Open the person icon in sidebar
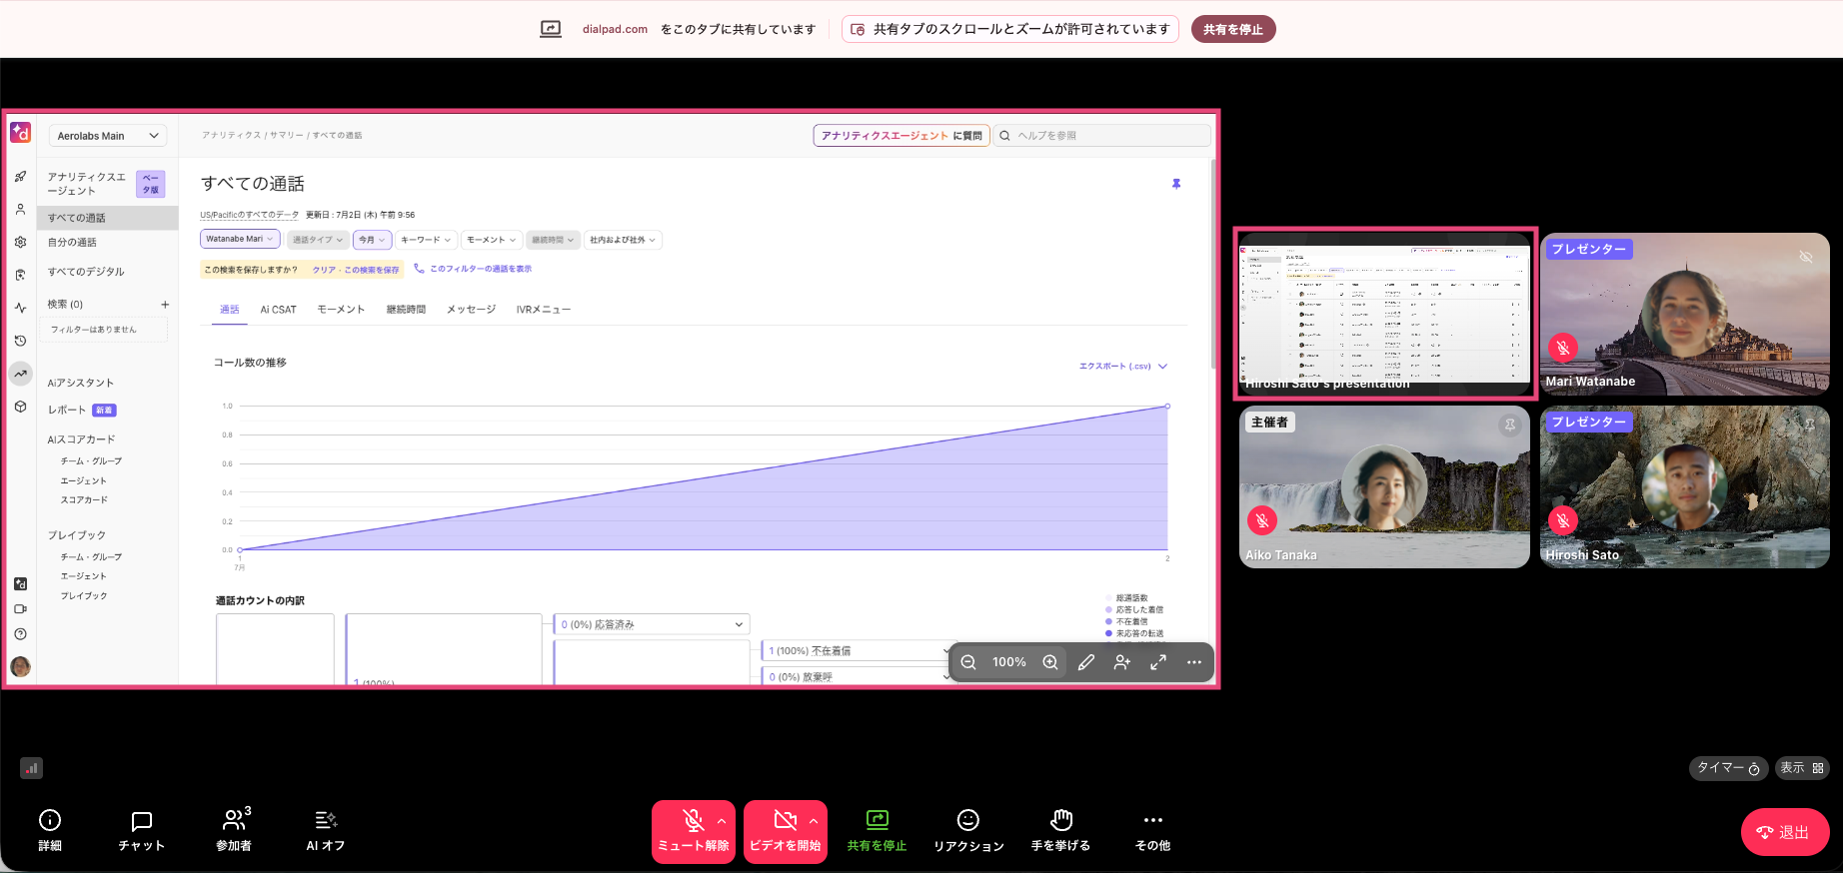 [x=20, y=210]
